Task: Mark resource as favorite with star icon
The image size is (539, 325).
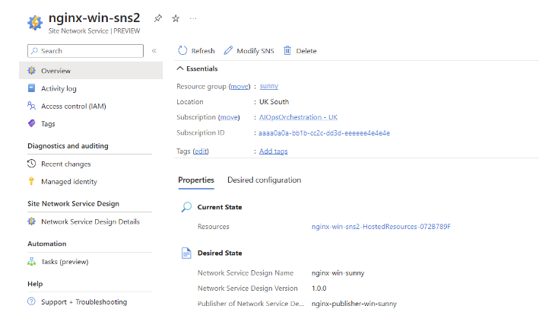Action: click(x=176, y=18)
